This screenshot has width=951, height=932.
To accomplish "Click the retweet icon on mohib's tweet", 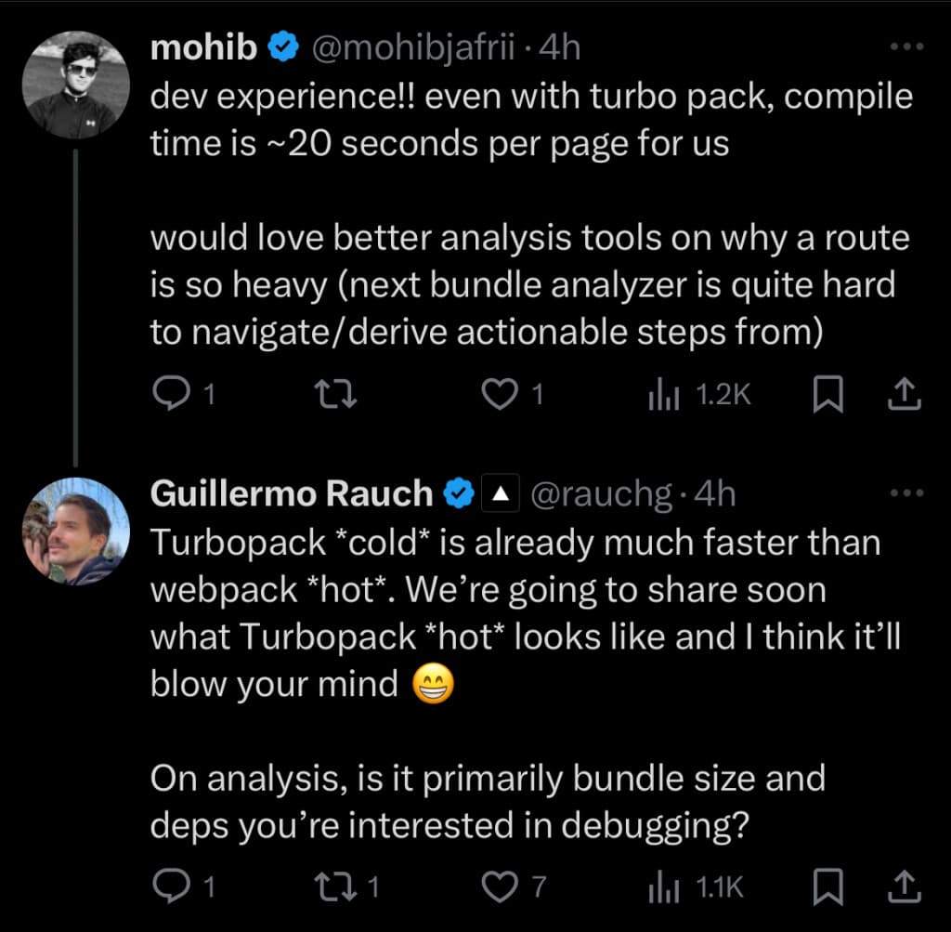I will [x=336, y=394].
